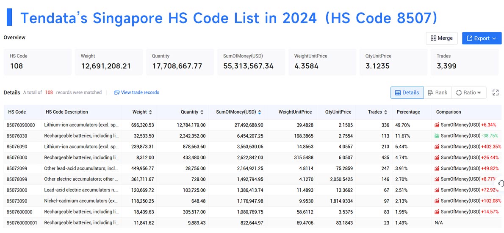
Task: Select HS code 85076000 cell
Action: coord(17,158)
